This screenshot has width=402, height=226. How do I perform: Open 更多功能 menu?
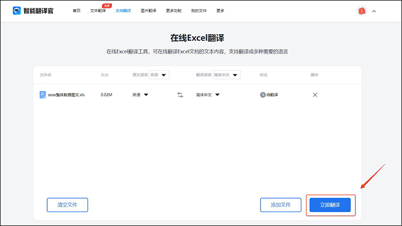(174, 11)
